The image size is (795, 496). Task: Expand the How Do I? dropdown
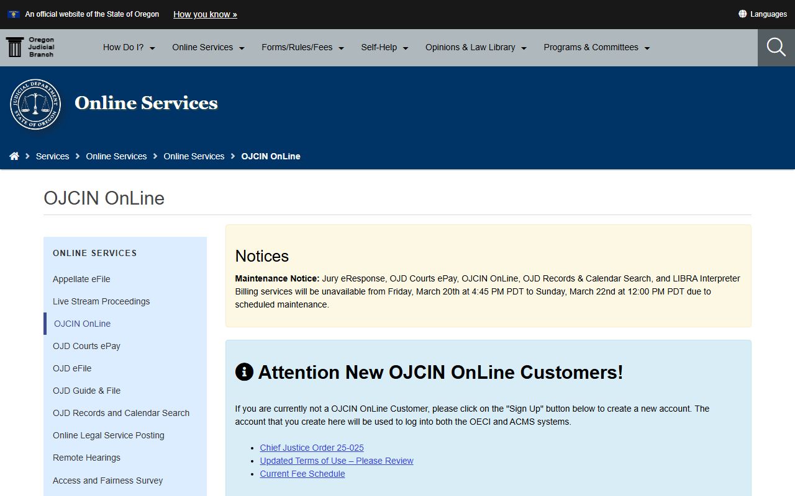[x=129, y=48]
